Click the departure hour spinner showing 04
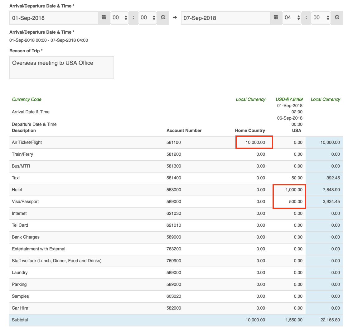 (292, 18)
